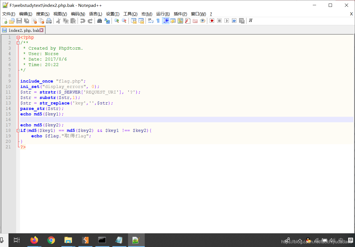
Task: Open the 文件(F) menu
Action: click(x=9, y=14)
